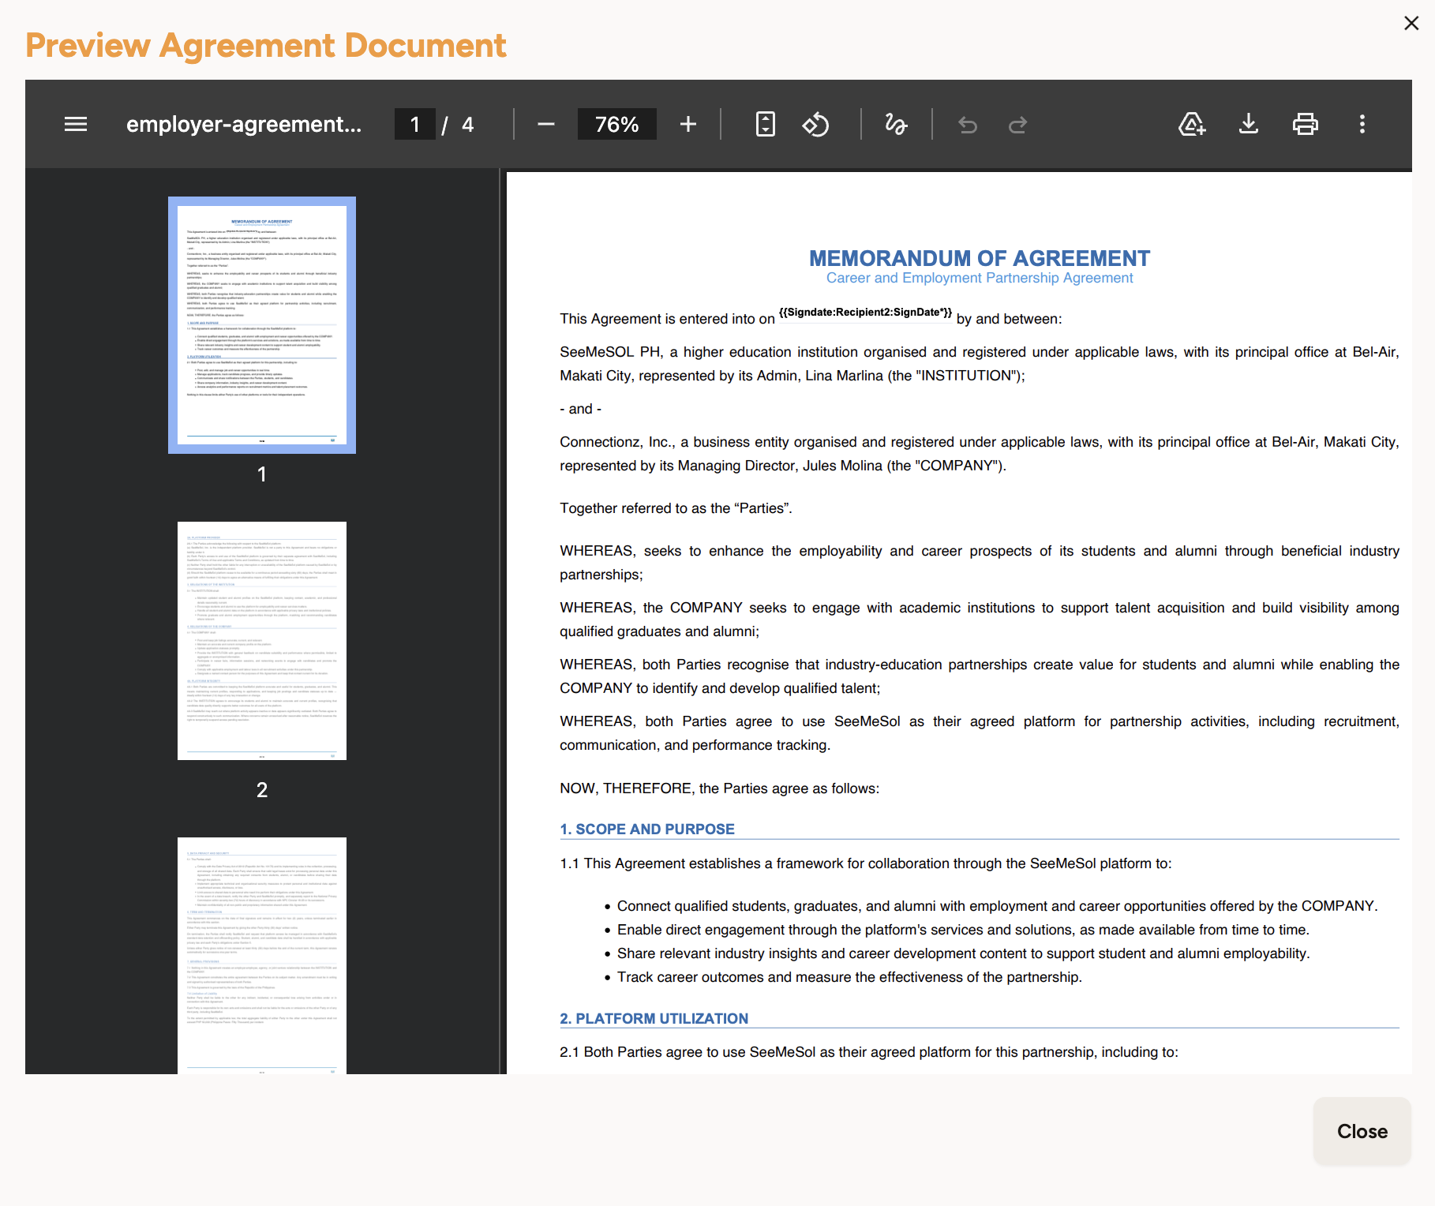Screen dimensions: 1435x1206
Task: Save the document to Google Drive
Action: (x=1191, y=124)
